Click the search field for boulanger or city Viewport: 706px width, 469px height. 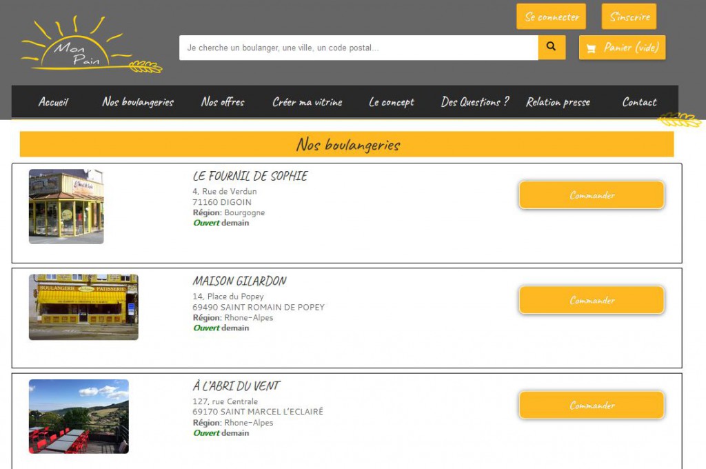pyautogui.click(x=358, y=48)
